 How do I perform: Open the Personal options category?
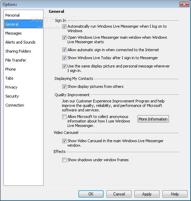click(23, 15)
